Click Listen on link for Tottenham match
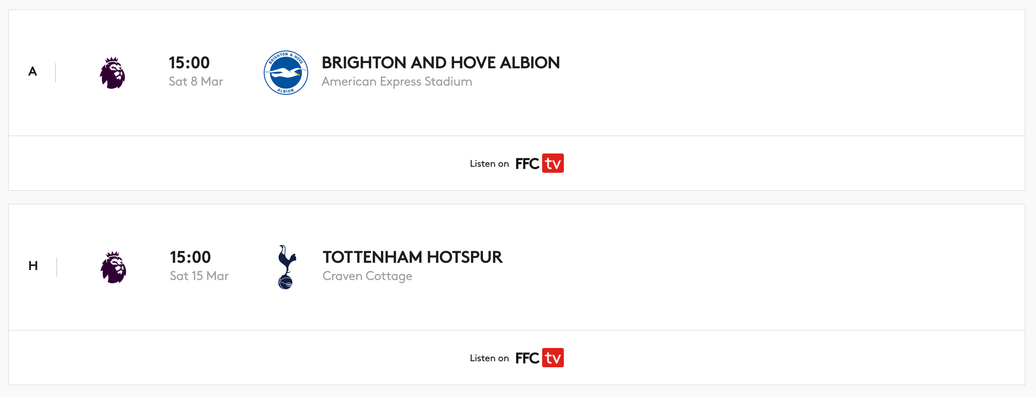This screenshot has width=1036, height=397. coord(489,358)
